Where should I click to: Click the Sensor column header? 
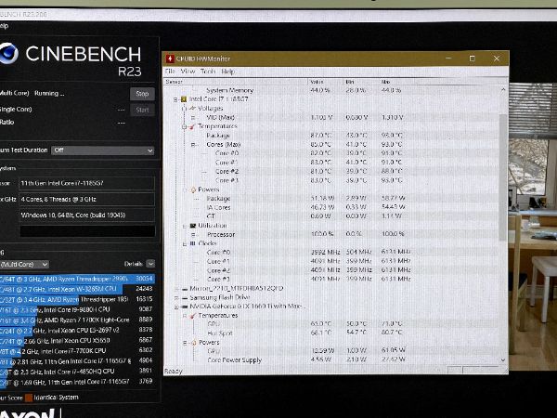tap(236, 82)
